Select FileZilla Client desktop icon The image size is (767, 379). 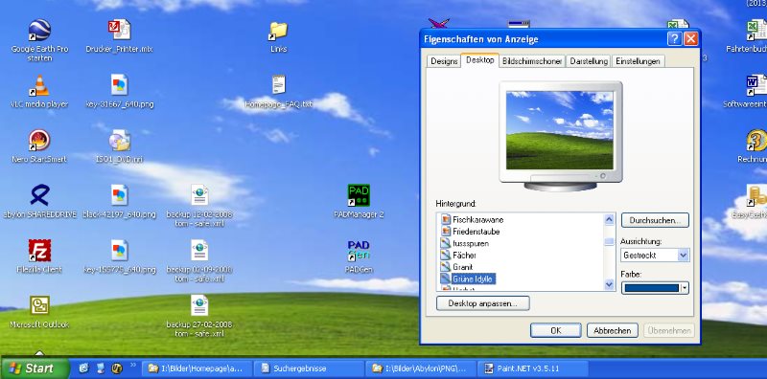[39, 251]
